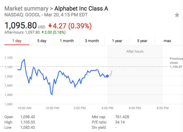
Task: Click the Open price 1,098.40
Action: point(28,117)
